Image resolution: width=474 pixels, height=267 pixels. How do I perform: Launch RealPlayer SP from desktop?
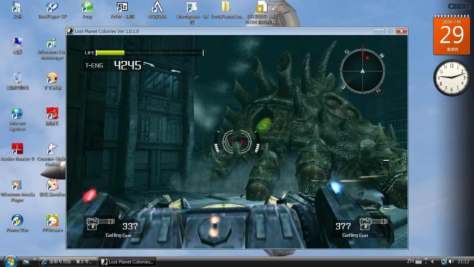pyautogui.click(x=52, y=9)
